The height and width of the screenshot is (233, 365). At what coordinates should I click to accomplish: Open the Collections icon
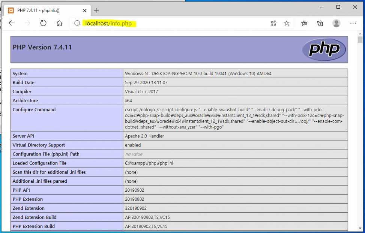tap(320, 23)
